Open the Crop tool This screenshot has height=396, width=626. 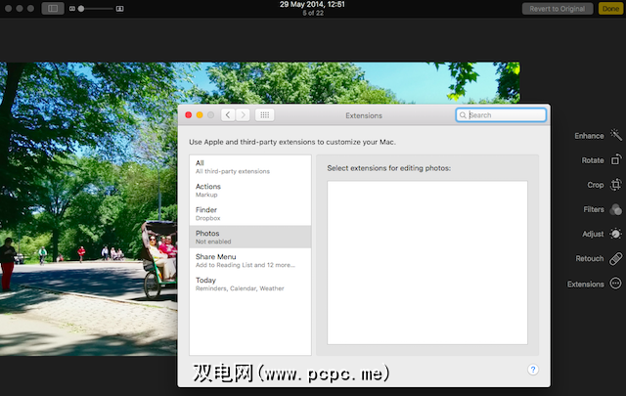[615, 185]
